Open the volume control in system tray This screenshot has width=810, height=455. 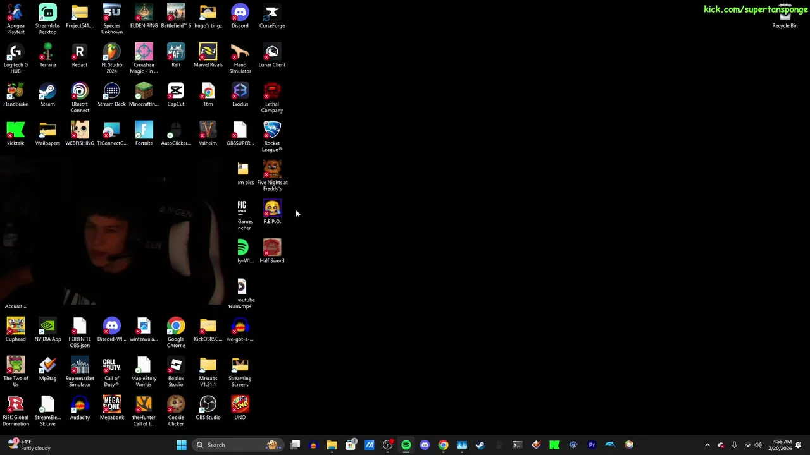click(x=758, y=445)
